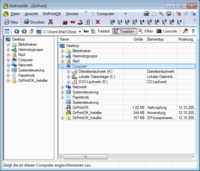Collapse the Computer node in right list
The height and width of the screenshot is (171, 200).
pyautogui.click(x=62, y=66)
